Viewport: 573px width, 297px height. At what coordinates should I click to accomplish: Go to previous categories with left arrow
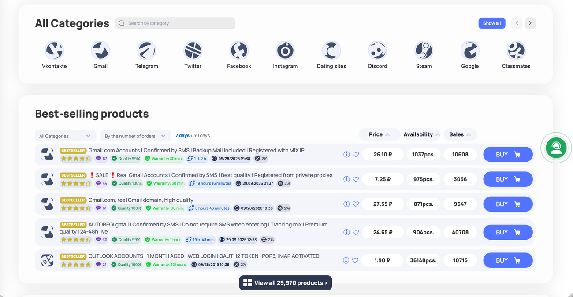517,23
